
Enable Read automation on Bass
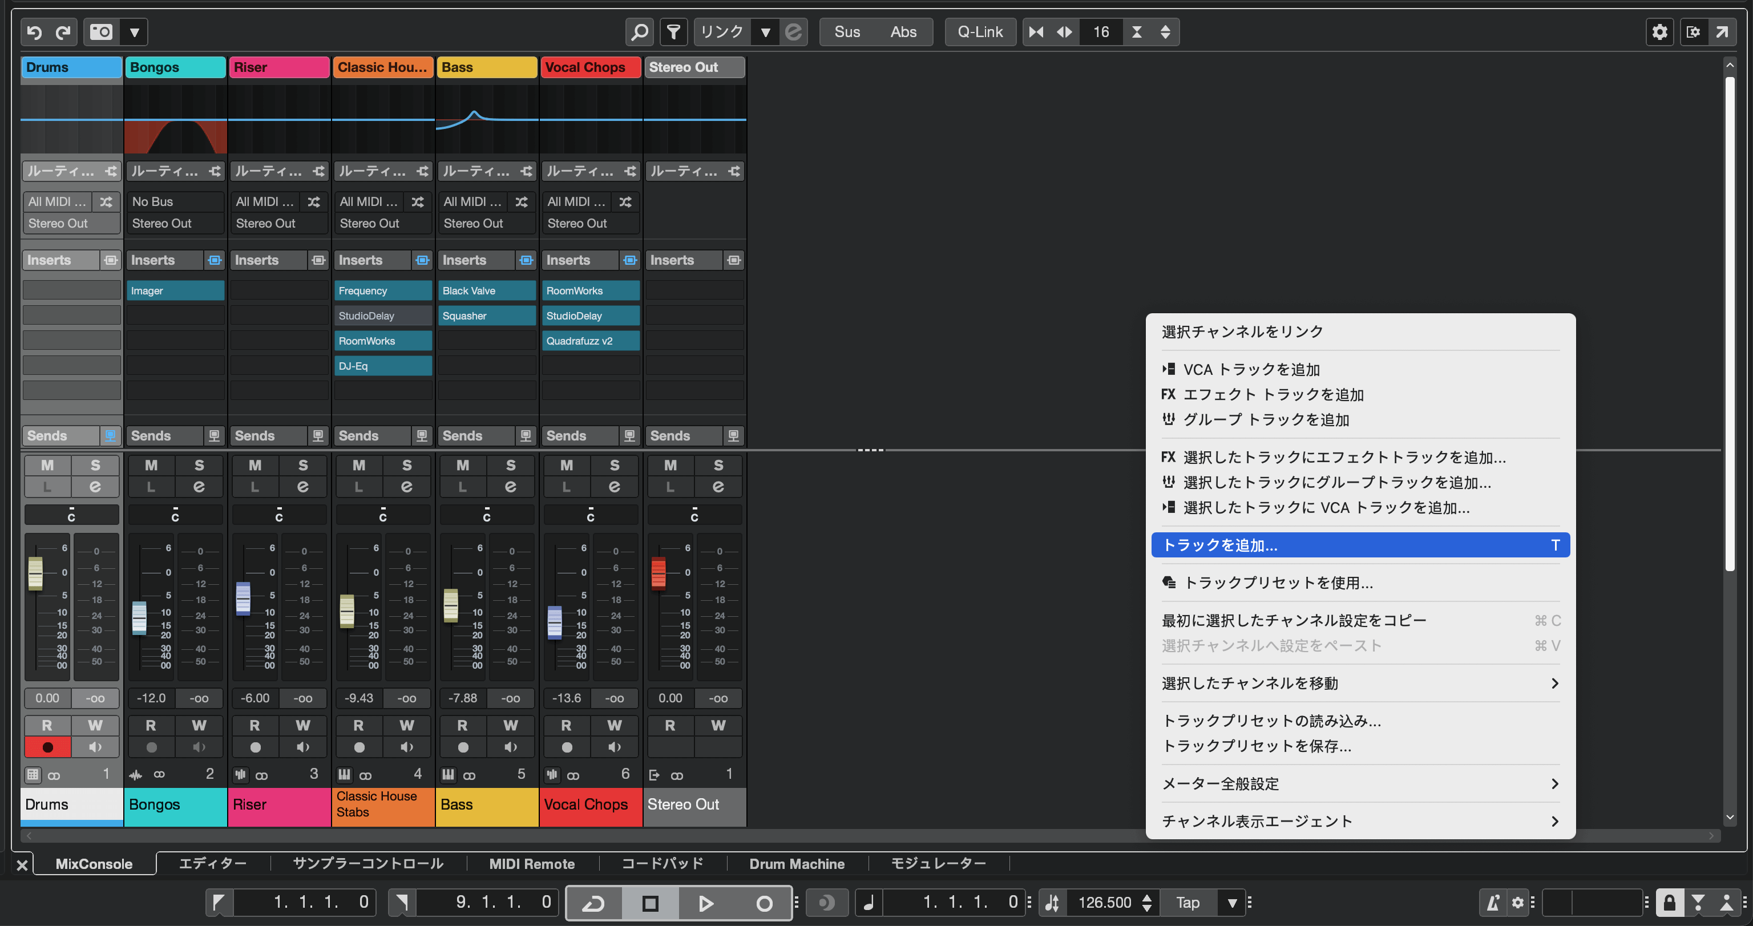463,725
